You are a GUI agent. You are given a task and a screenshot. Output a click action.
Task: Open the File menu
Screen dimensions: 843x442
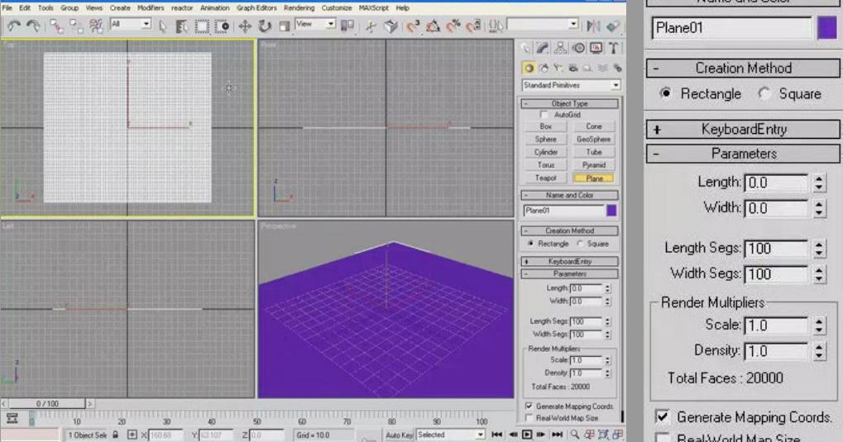(x=7, y=8)
